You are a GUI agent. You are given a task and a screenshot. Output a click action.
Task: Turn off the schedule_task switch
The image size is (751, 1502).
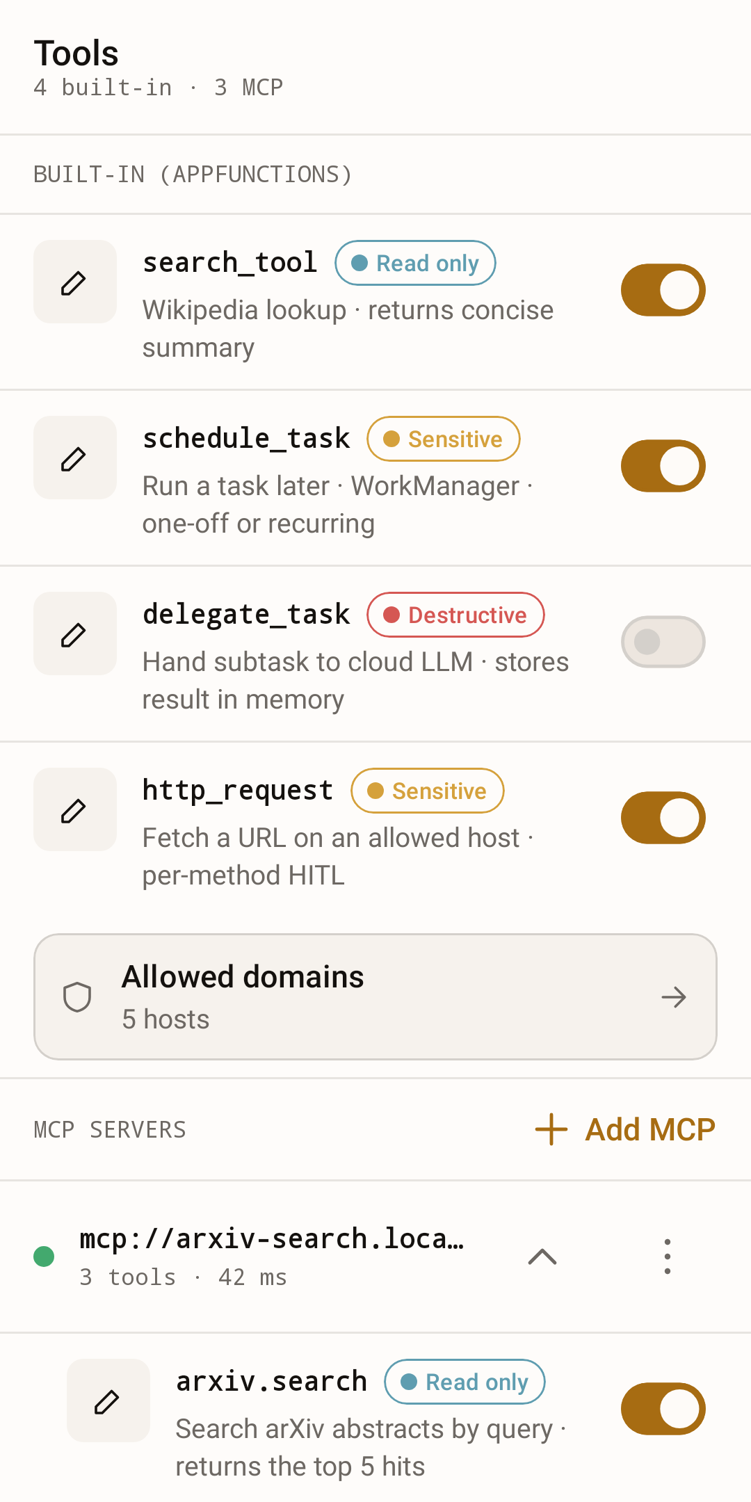coord(663,466)
